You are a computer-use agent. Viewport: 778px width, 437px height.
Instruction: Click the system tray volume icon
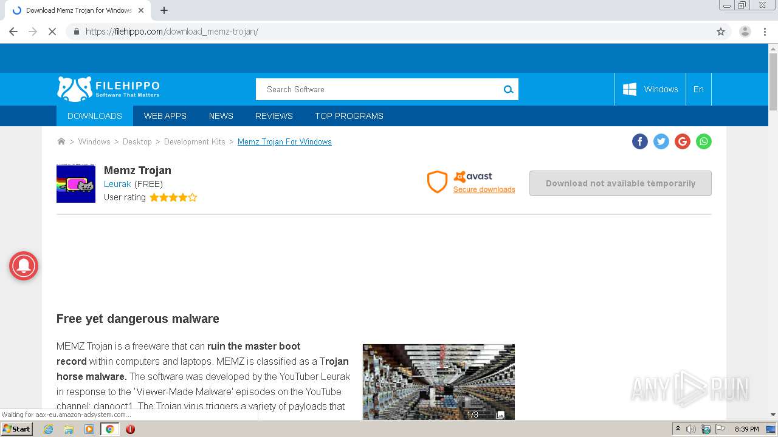691,429
